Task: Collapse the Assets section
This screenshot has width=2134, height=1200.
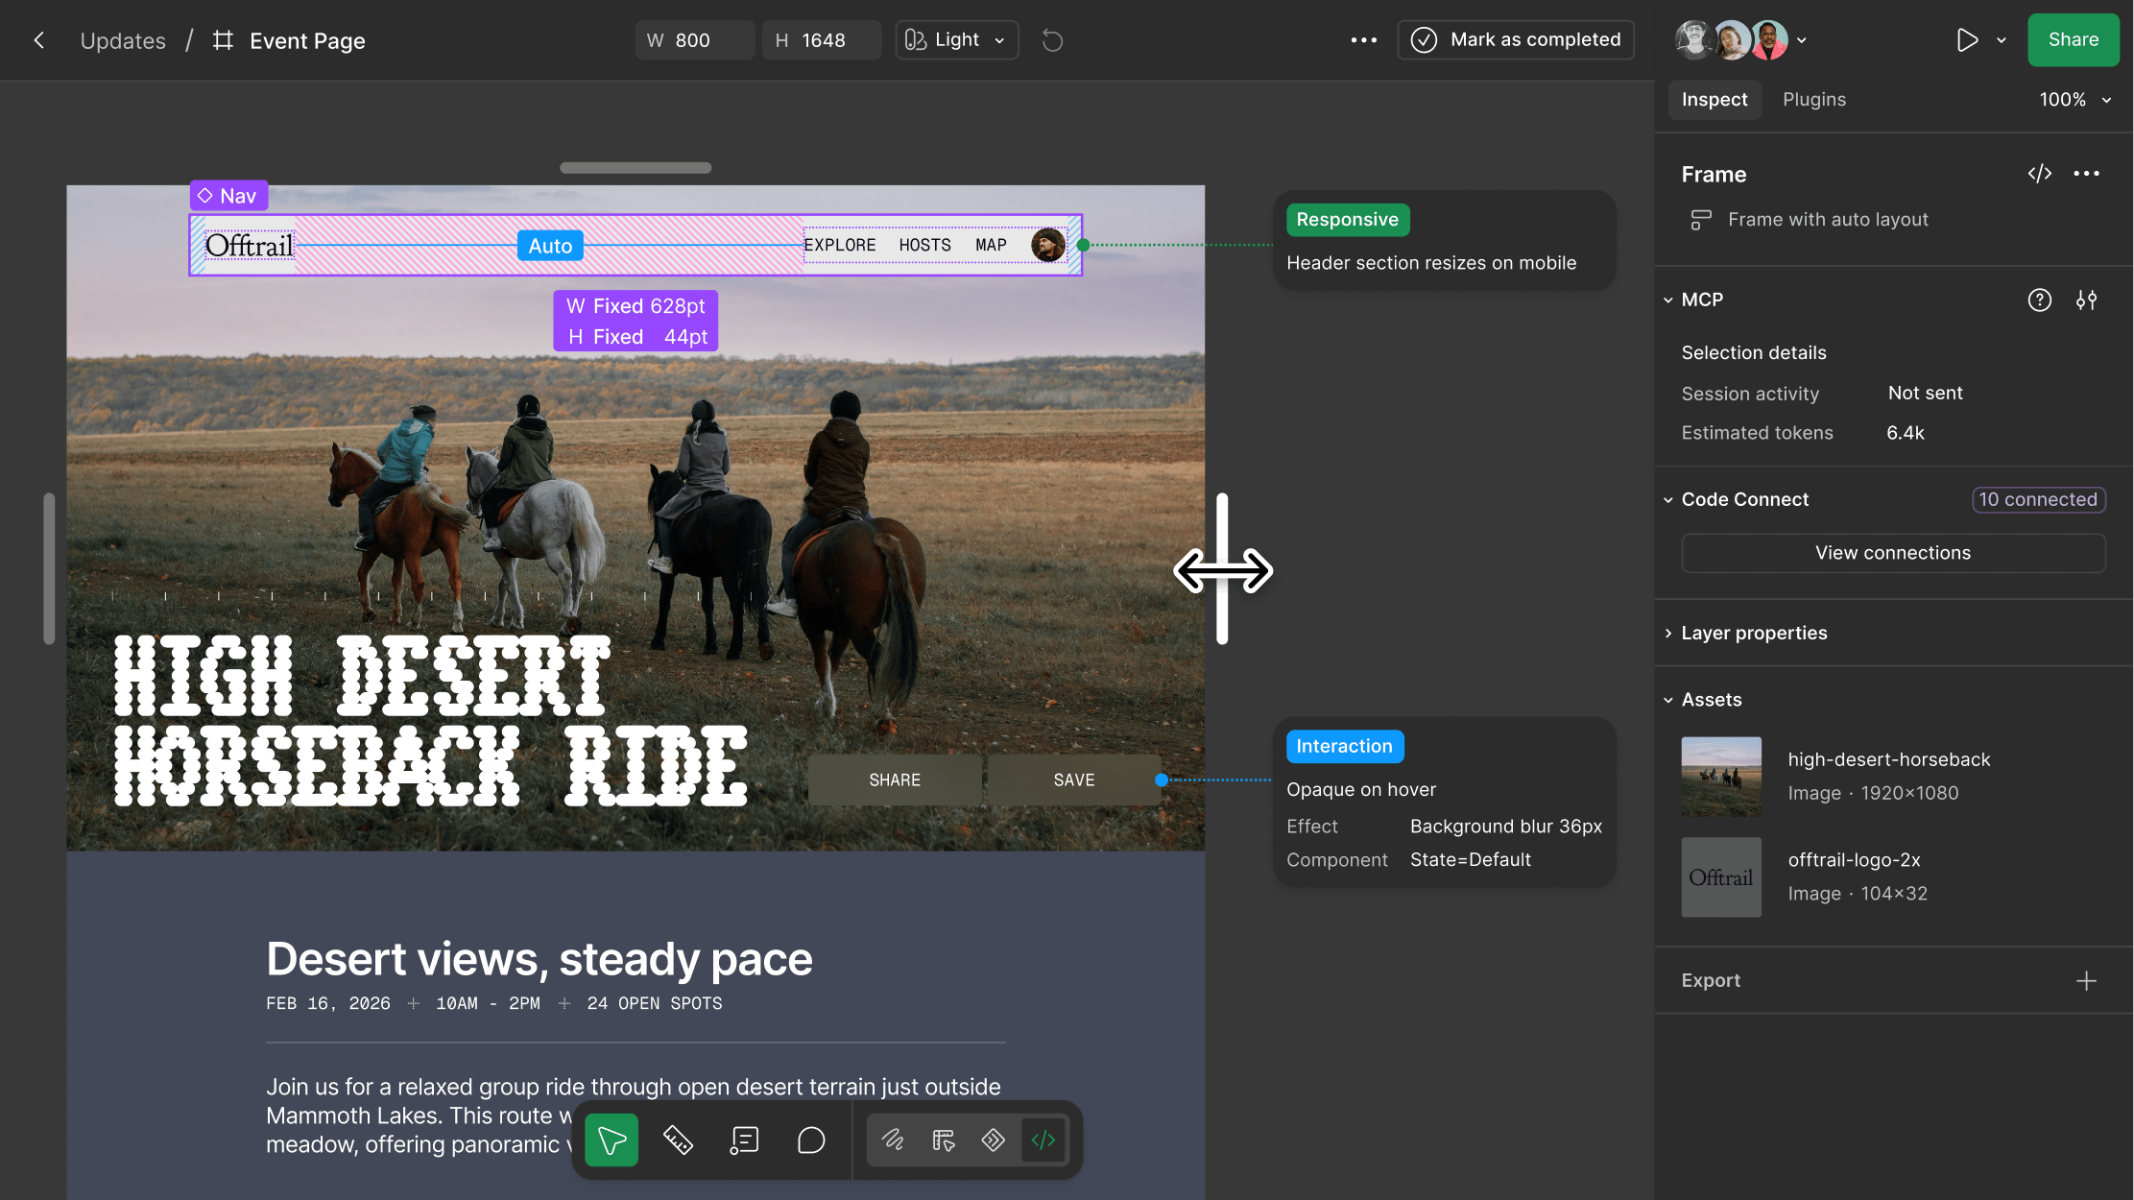Action: (x=1668, y=701)
